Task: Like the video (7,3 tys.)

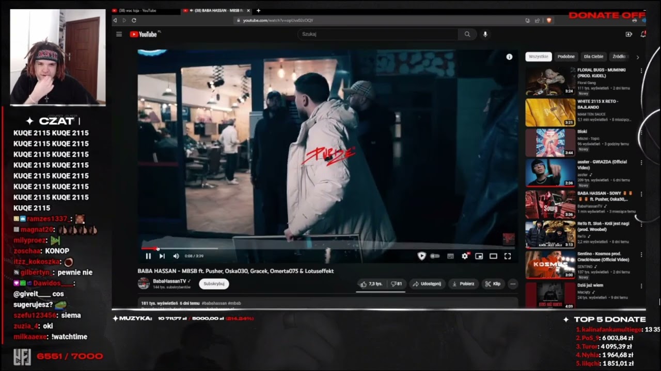Action: (x=372, y=284)
